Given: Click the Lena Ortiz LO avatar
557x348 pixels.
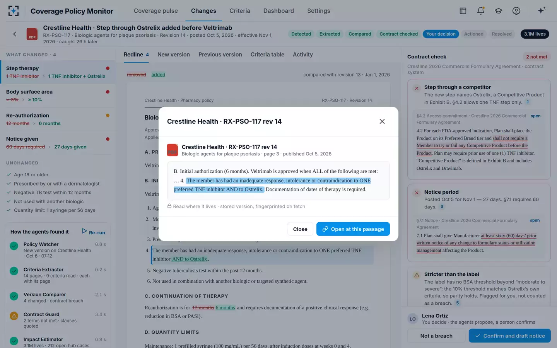Looking at the screenshot, I should (x=413, y=319).
